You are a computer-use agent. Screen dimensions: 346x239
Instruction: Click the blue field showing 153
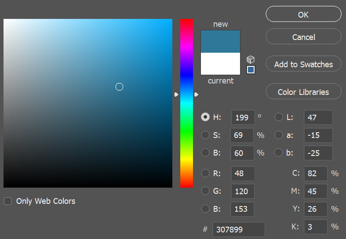[242, 209]
